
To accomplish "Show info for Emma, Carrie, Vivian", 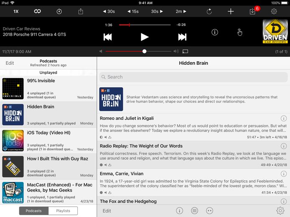I will pyautogui.click(x=284, y=174).
